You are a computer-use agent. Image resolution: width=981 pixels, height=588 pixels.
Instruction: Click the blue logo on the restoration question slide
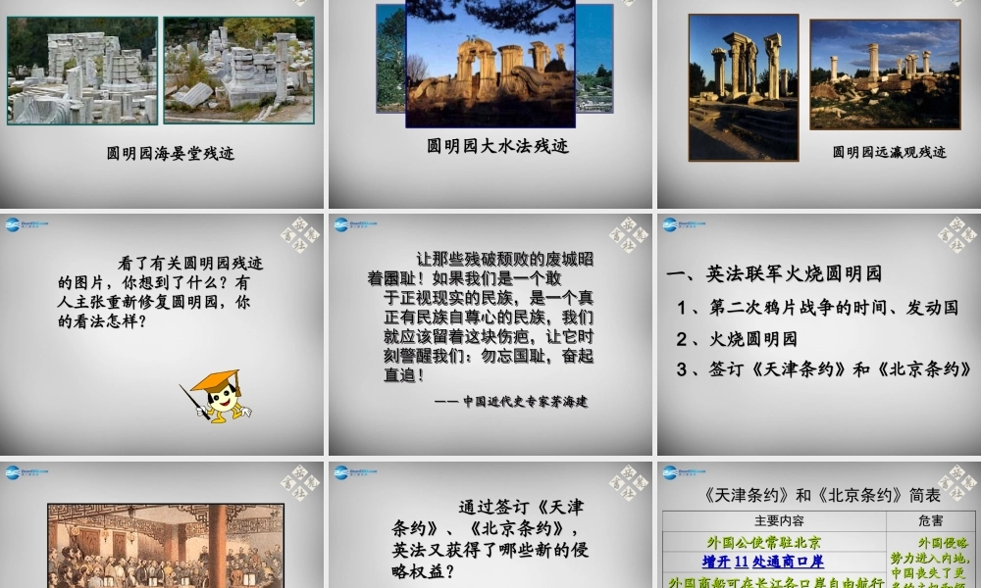26,225
